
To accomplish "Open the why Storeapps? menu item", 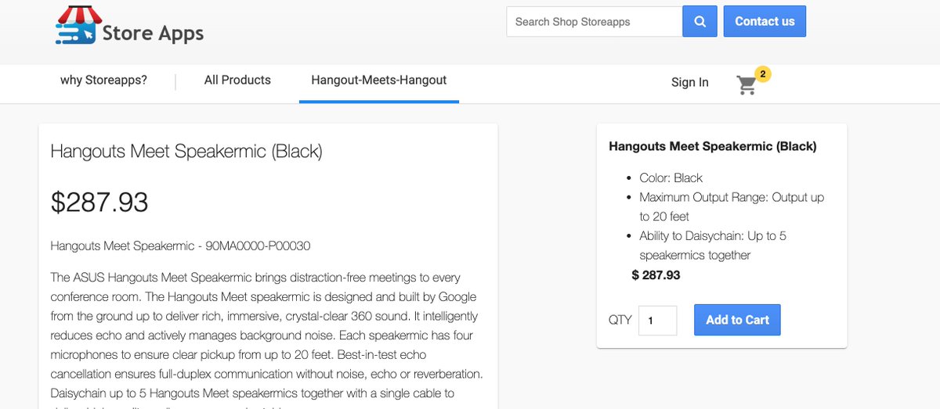I will tap(103, 80).
